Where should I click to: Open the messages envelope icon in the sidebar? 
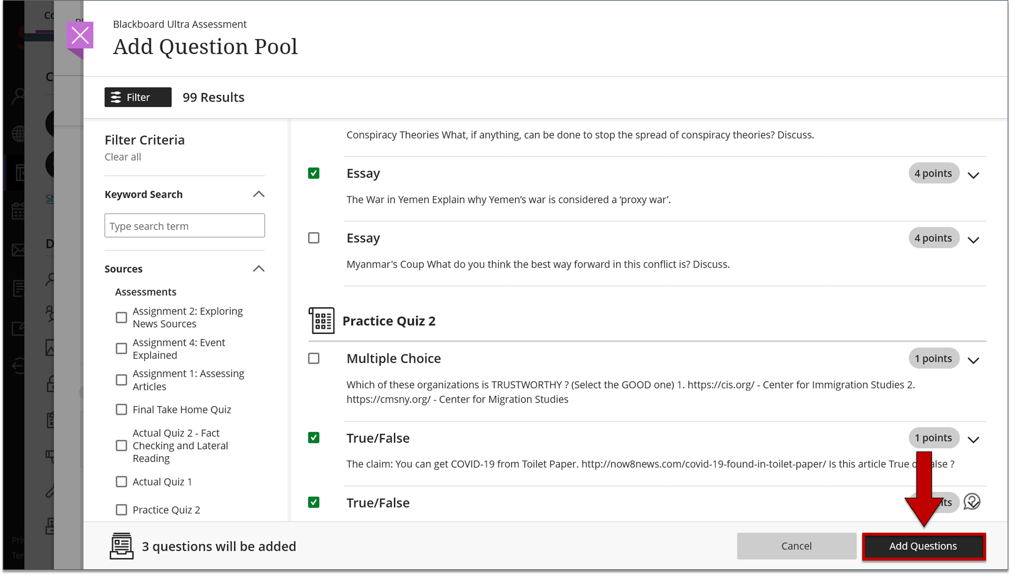click(x=18, y=250)
